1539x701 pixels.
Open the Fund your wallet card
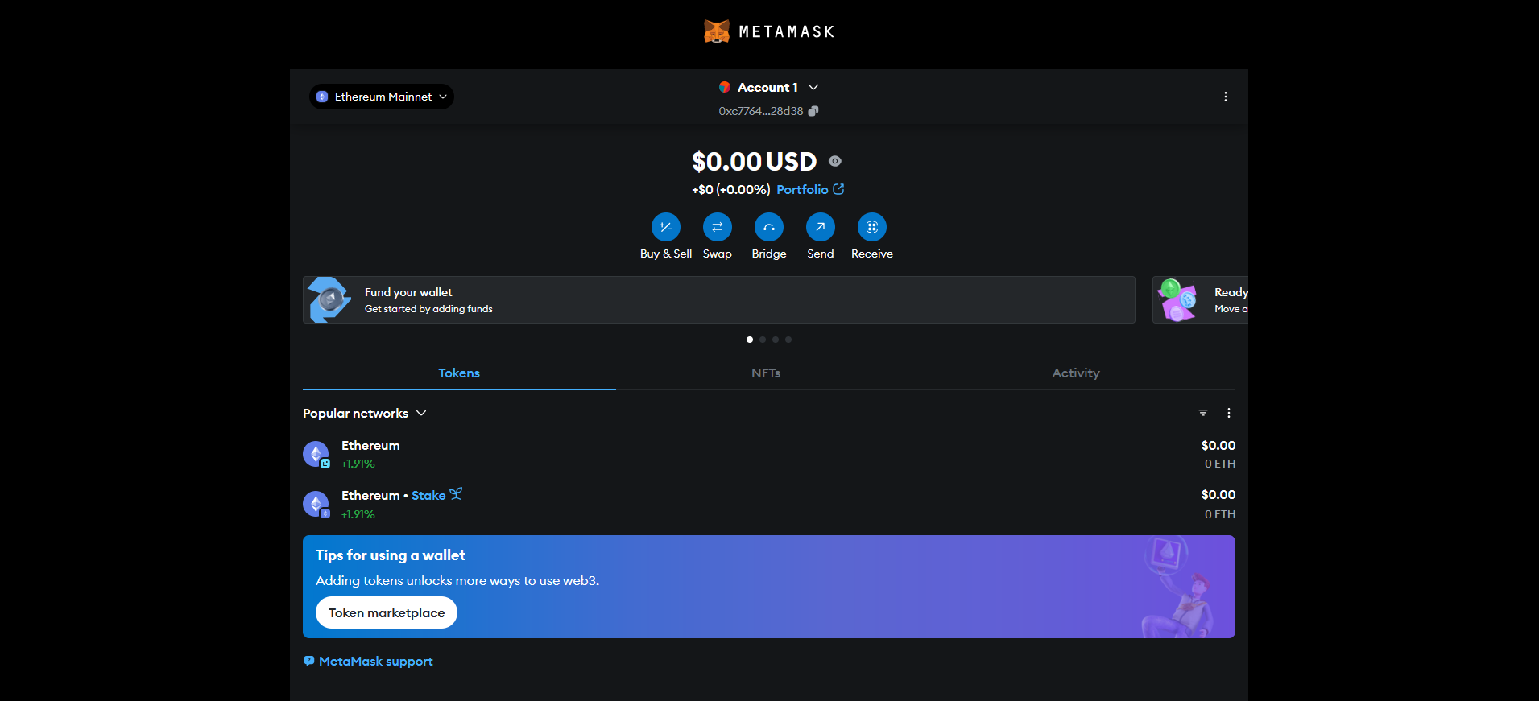719,300
